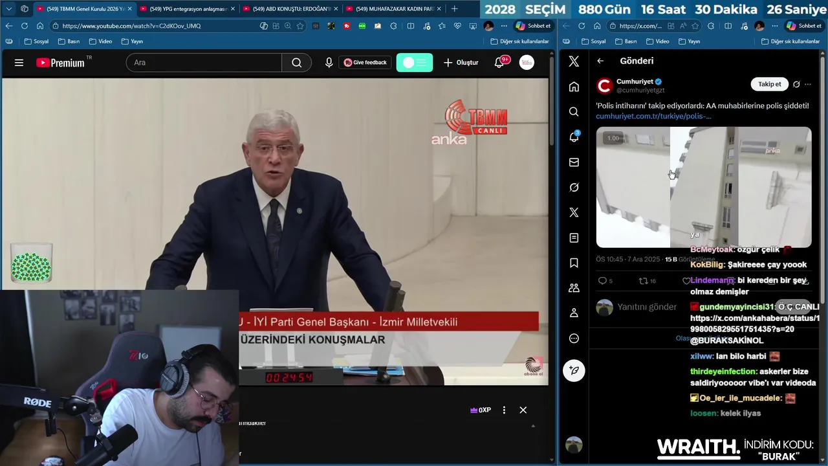Open extensions puzzle icon in X browser
This screenshot has height=466, width=828.
(x=711, y=26)
